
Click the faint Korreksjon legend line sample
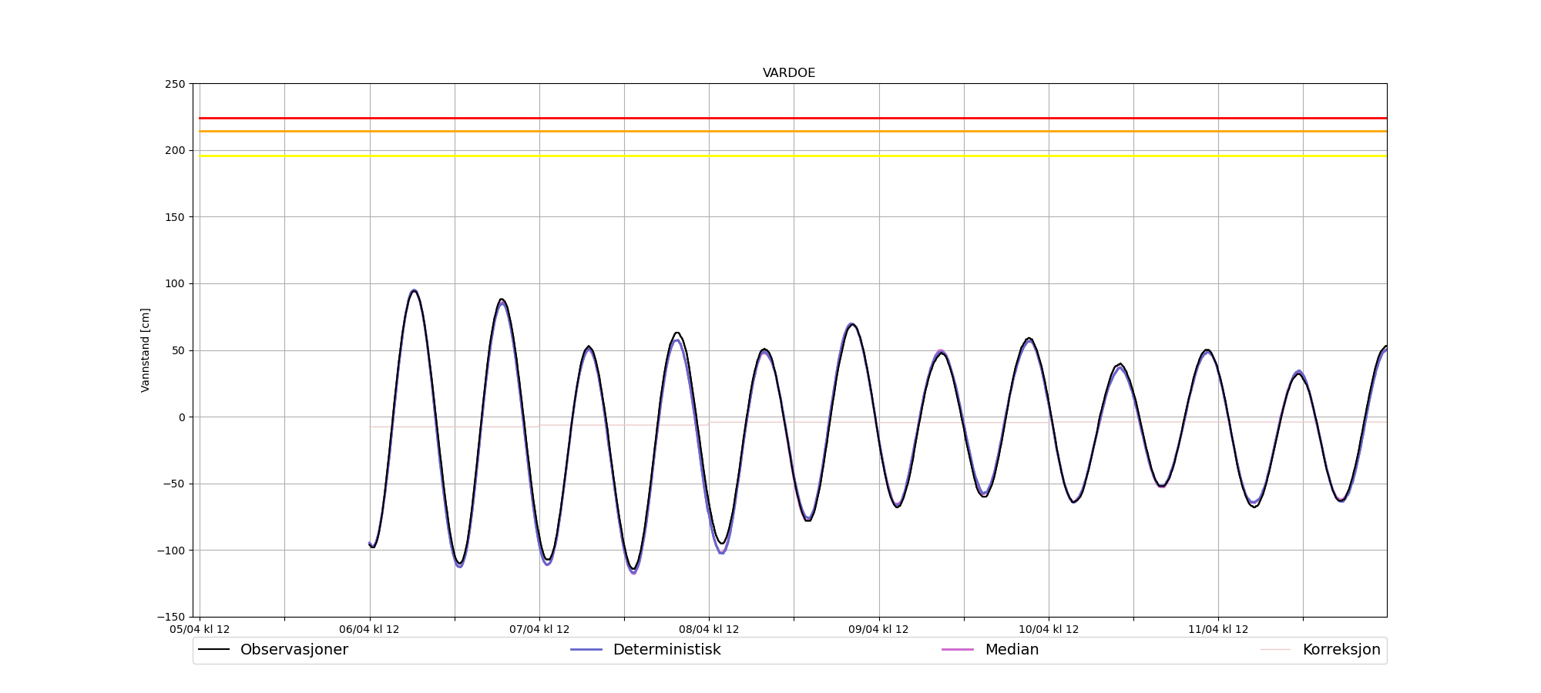click(1275, 650)
